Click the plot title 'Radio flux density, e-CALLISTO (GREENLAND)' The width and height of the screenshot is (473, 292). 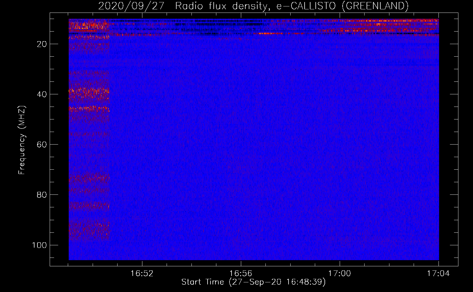[x=291, y=6]
